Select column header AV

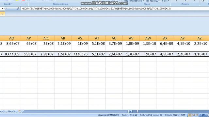[131, 38]
